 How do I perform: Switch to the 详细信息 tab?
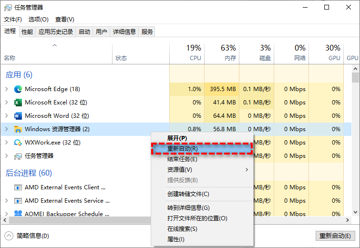point(124,31)
